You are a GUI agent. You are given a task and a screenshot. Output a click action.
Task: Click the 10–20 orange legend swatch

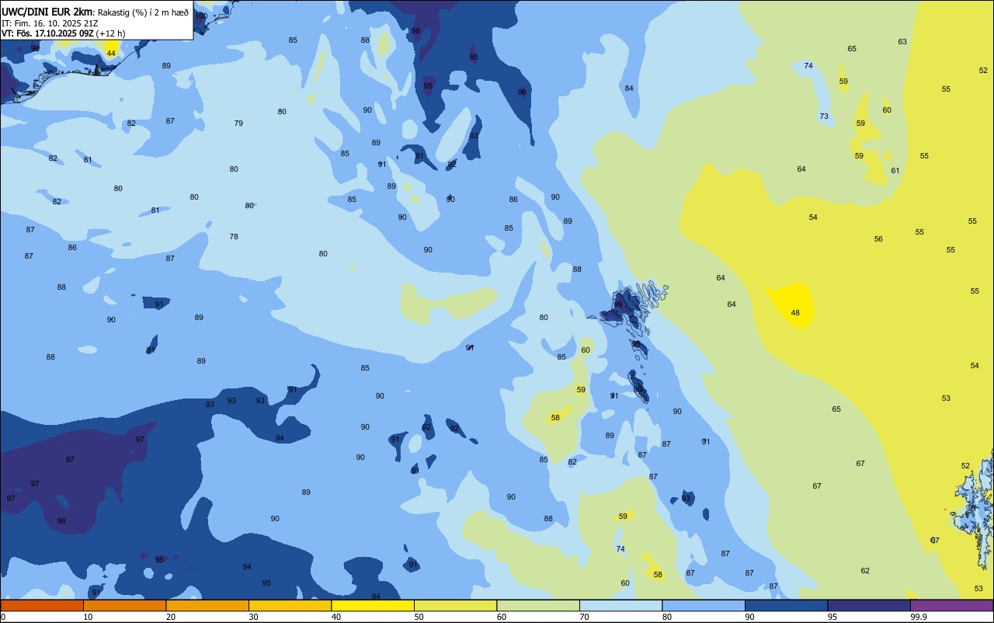[124, 605]
